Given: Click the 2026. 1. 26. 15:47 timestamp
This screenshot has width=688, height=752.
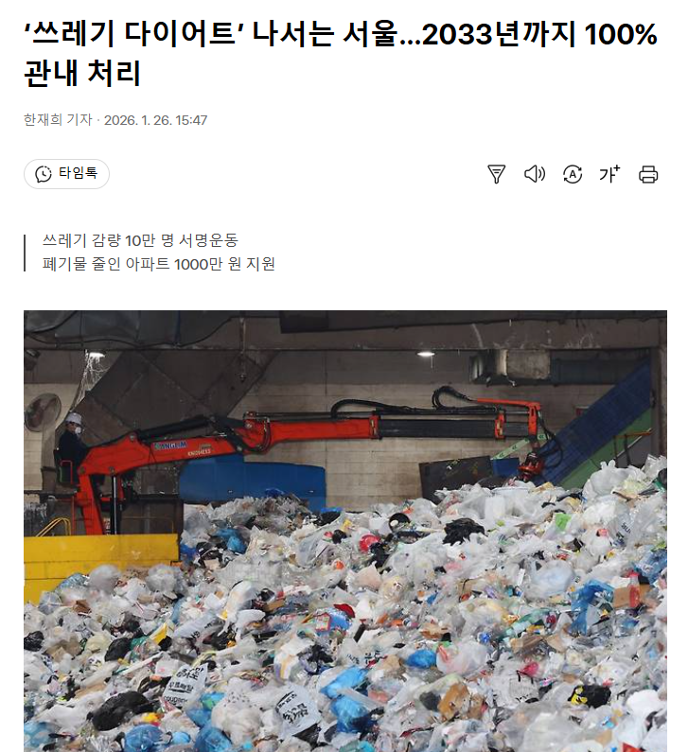Looking at the screenshot, I should pyautogui.click(x=155, y=120).
